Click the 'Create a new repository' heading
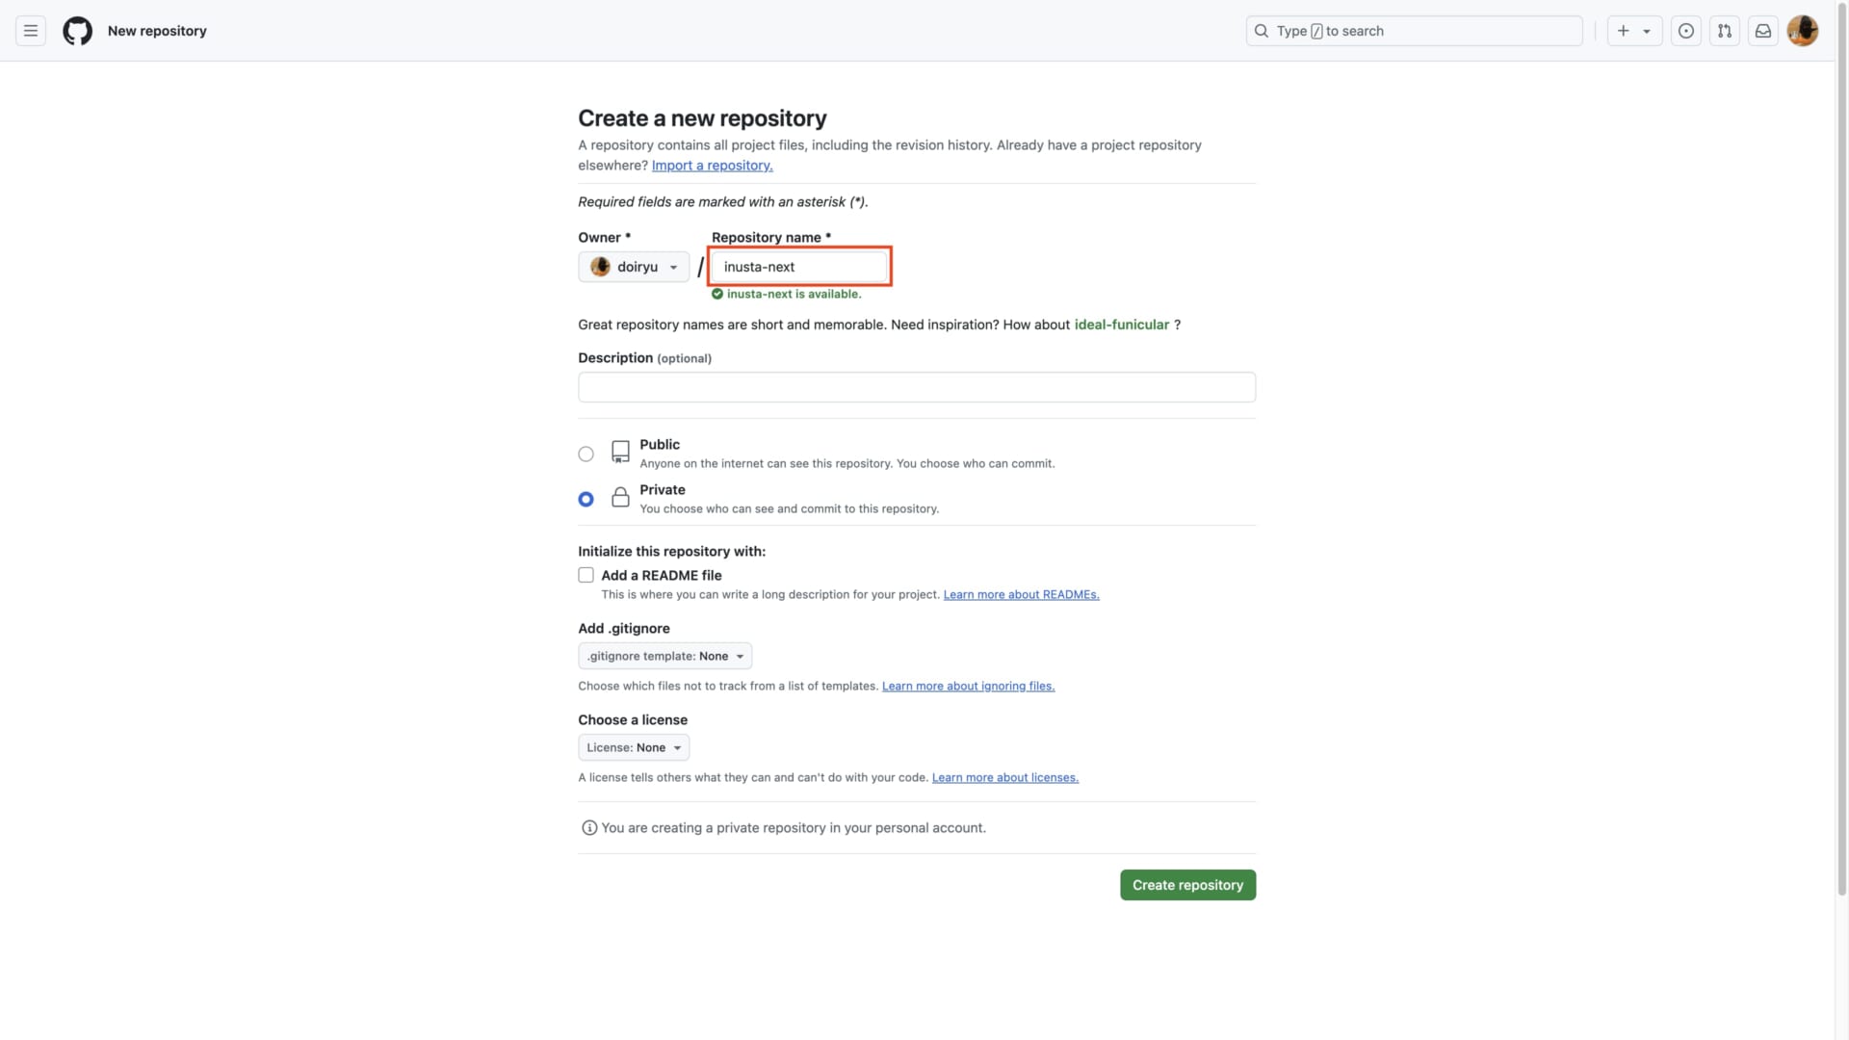 pos(702,118)
